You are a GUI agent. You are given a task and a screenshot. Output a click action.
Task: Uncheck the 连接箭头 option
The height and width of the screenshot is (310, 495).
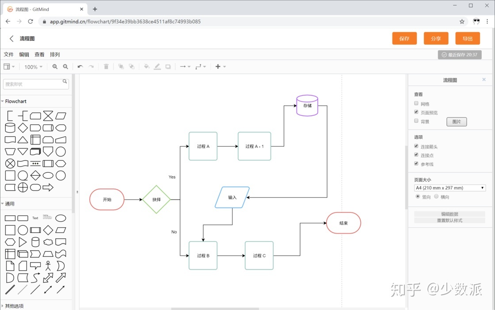416,146
